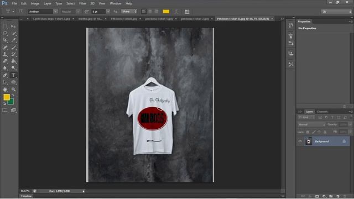Enter Quick Mask mode

tap(5, 110)
